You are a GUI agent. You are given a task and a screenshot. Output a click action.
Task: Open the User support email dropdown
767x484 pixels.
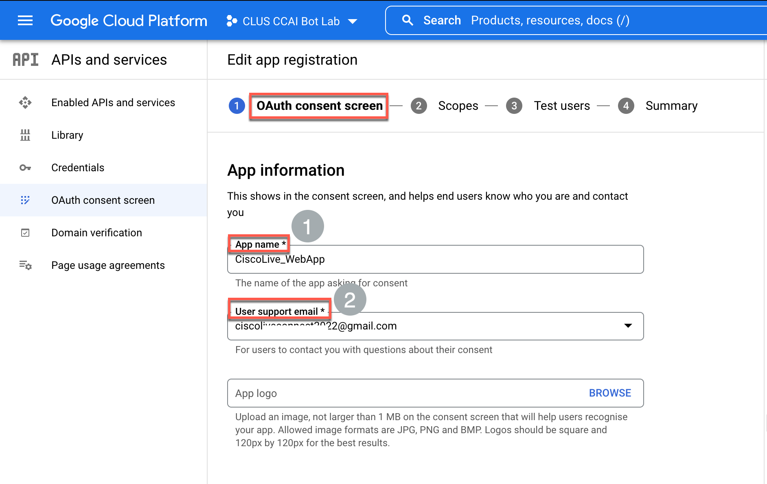click(x=436, y=326)
